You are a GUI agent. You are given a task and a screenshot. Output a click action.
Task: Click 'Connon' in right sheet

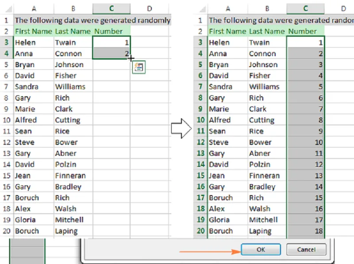[x=262, y=53]
